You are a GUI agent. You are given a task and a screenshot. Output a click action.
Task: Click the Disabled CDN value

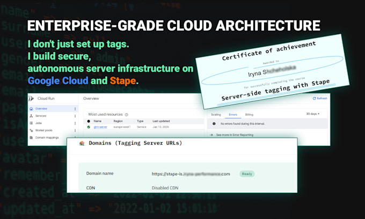[165, 188]
